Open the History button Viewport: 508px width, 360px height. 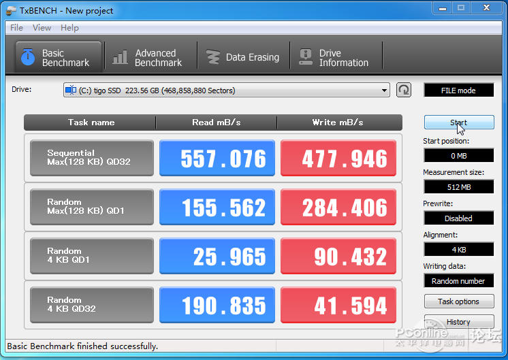[x=459, y=322]
